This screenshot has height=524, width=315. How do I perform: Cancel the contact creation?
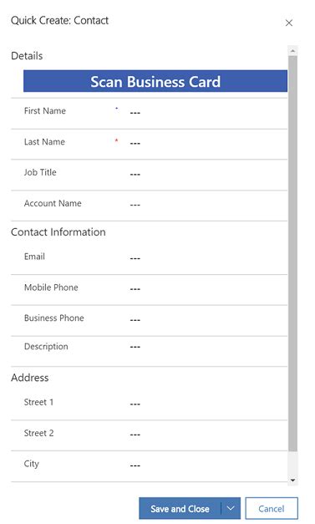[272, 508]
